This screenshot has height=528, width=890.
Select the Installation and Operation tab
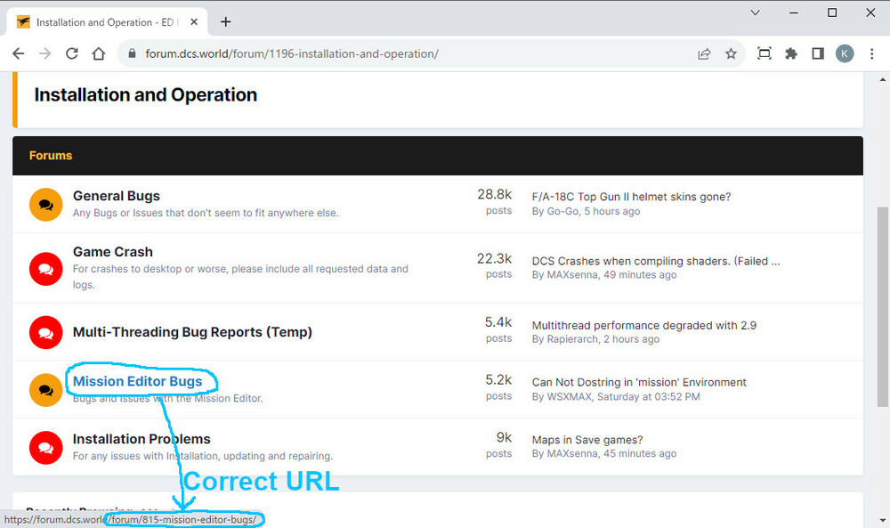pos(108,21)
